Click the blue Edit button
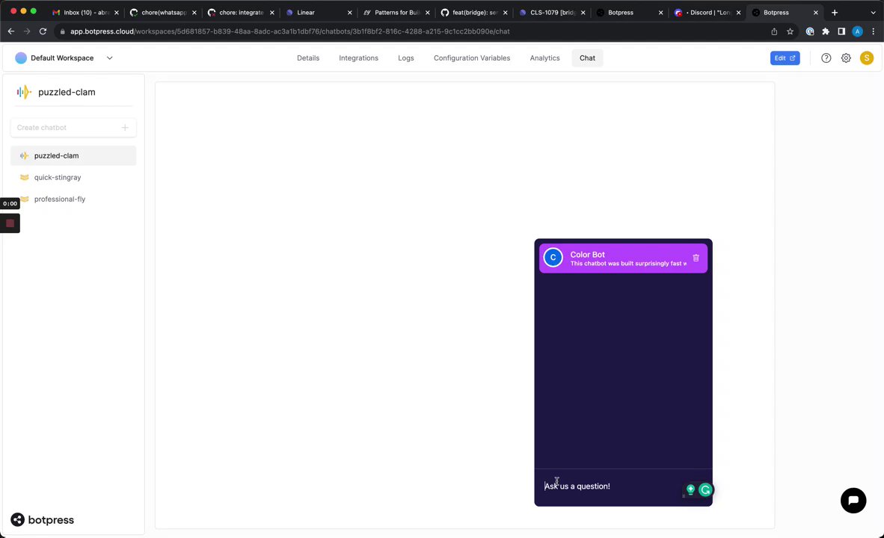The image size is (884, 538). click(x=785, y=58)
